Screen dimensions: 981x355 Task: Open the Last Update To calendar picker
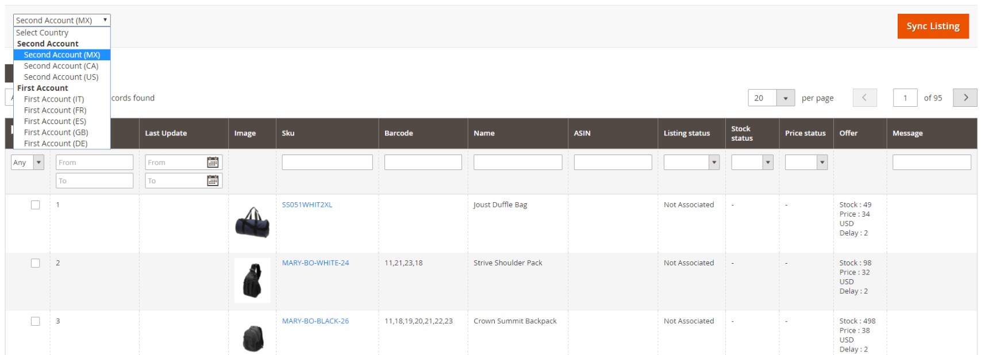213,181
